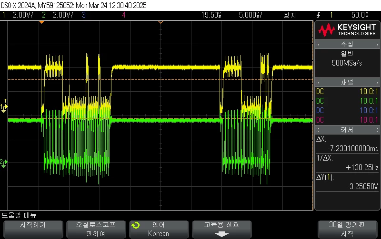
Task: Expand the 수집 acquisition panel header
Action: click(x=347, y=44)
